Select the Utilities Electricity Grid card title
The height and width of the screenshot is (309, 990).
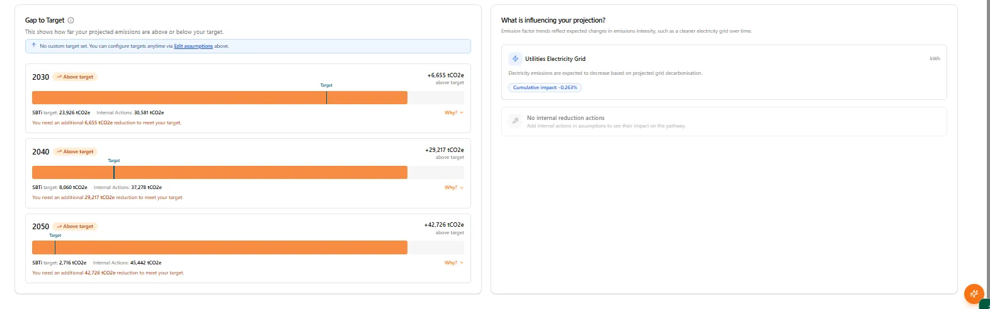coord(555,59)
